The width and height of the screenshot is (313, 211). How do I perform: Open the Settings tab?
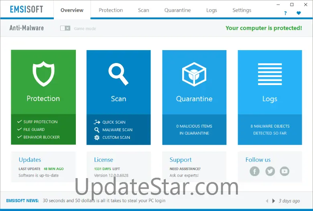pyautogui.click(x=242, y=10)
